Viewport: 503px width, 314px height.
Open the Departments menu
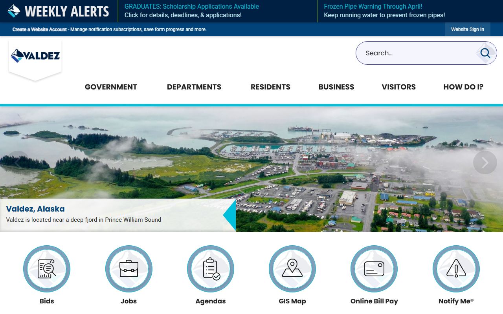194,87
